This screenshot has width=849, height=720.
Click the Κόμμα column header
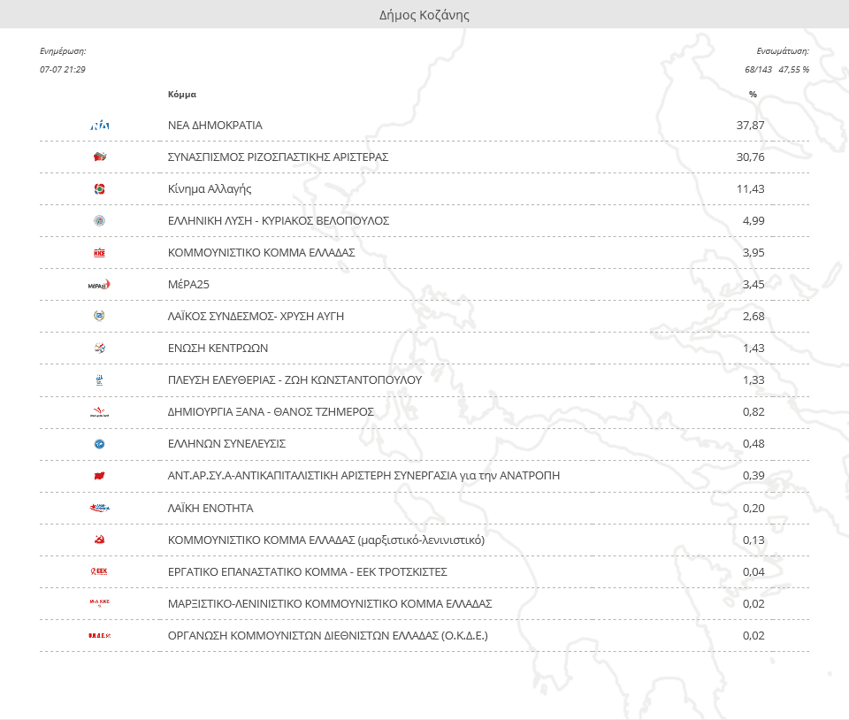tap(182, 94)
